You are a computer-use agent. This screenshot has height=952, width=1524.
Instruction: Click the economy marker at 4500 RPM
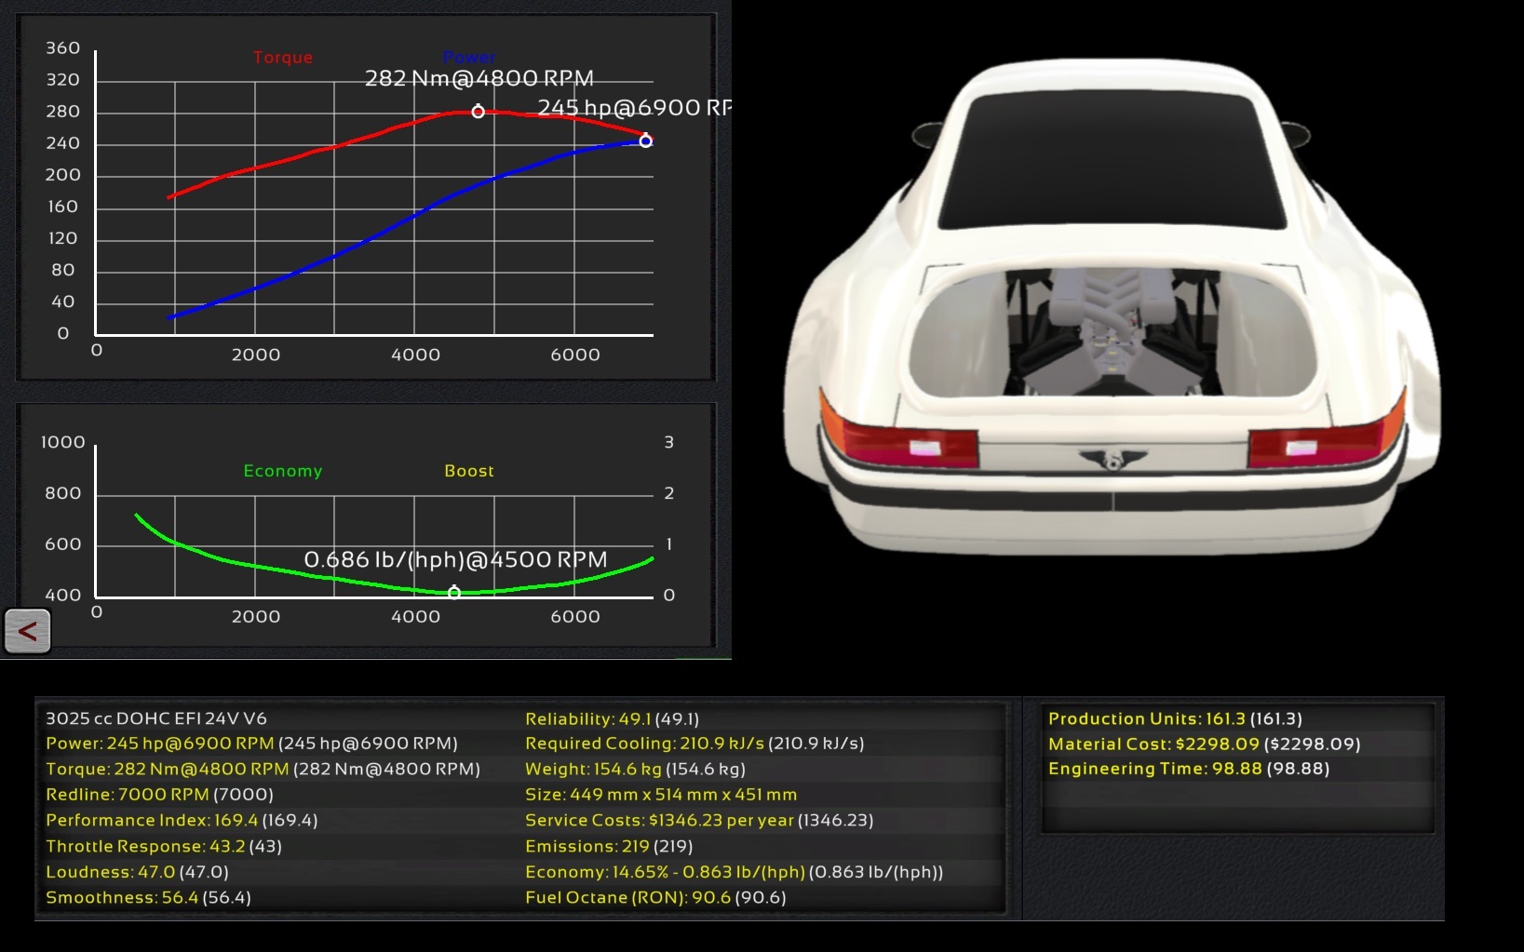(x=454, y=593)
